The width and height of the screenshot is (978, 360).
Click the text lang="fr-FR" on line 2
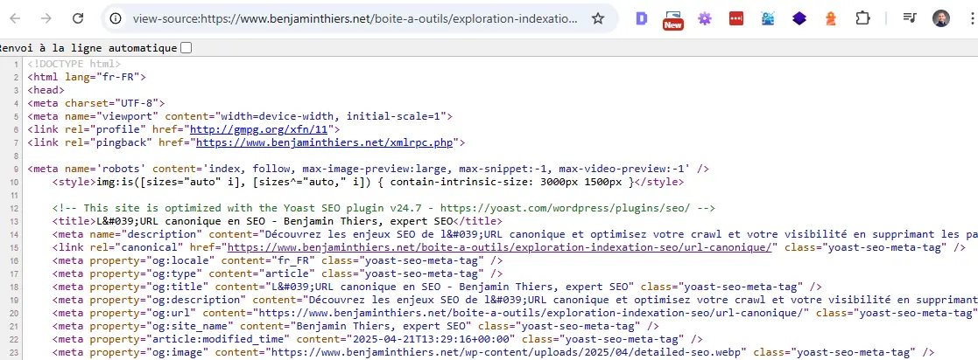[102, 77]
